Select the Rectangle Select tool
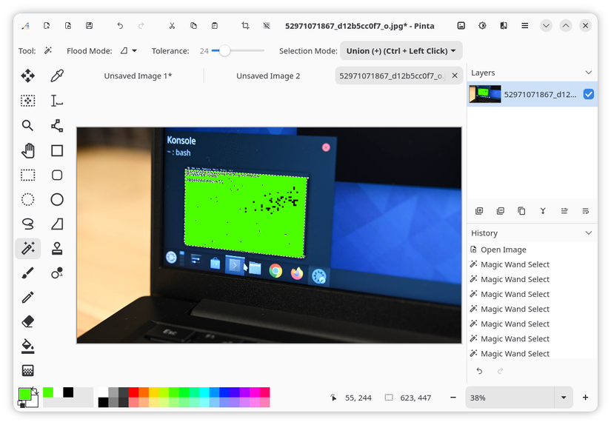The width and height of the screenshot is (611, 425). [x=27, y=175]
